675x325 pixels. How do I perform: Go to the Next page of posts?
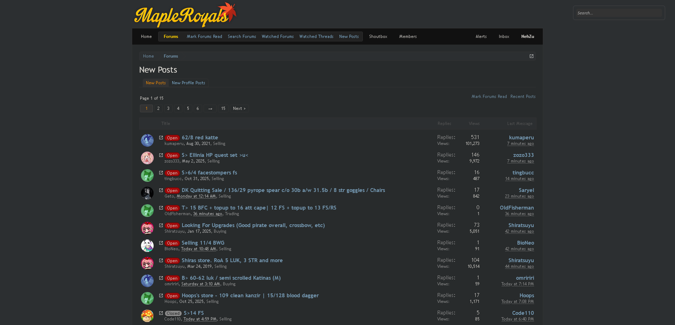239,108
